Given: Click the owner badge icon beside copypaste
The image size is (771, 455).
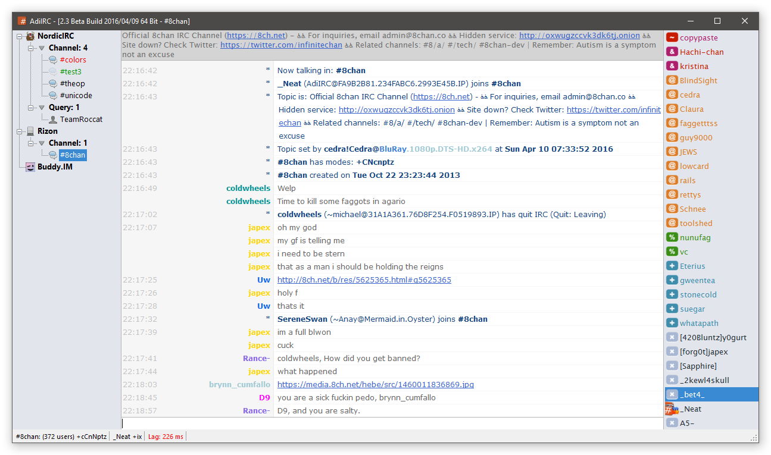Looking at the screenshot, I should pos(672,37).
